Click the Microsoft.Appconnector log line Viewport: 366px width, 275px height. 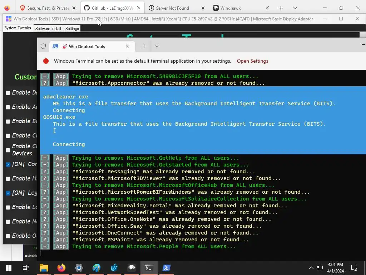tap(152, 83)
